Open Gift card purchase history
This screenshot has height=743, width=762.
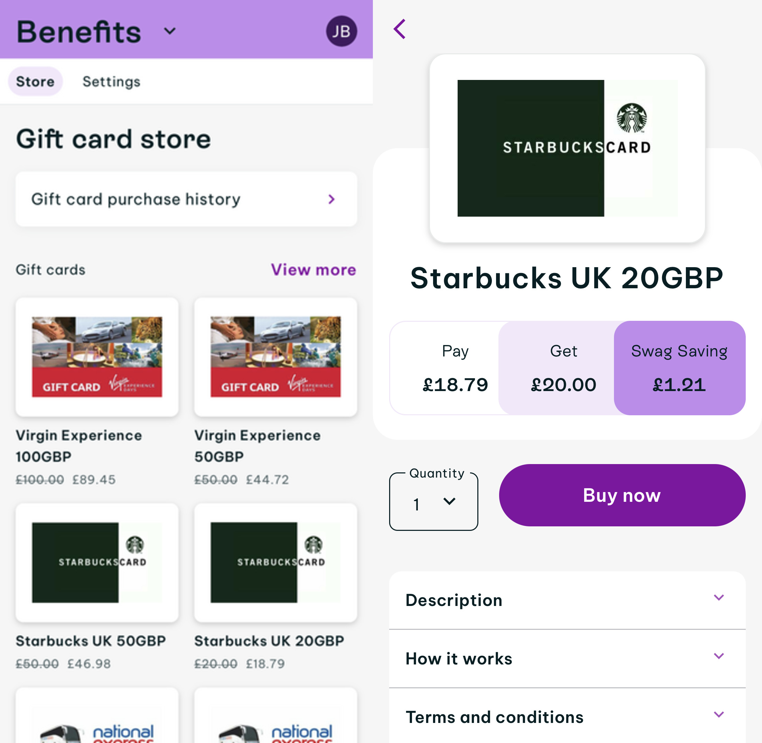coord(186,199)
